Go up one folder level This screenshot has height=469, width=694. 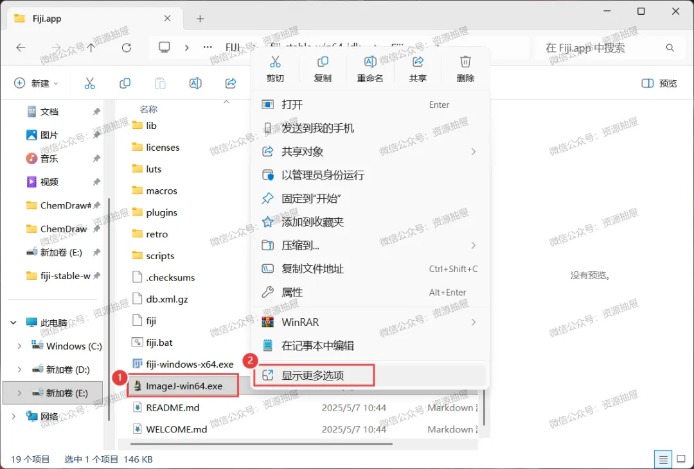pos(91,47)
